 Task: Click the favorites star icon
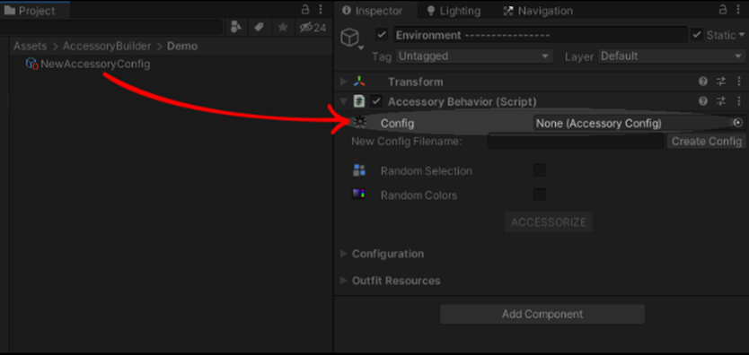point(283,27)
